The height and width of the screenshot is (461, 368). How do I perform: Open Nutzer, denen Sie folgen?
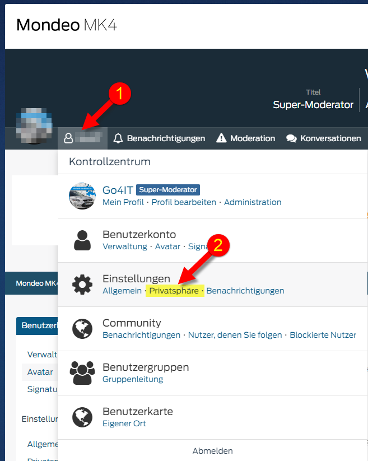click(235, 335)
